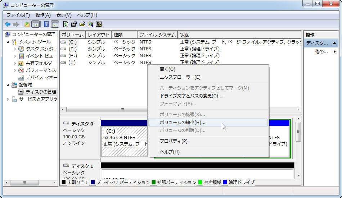Select コンピューターの管理 root tree node
The width and height of the screenshot is (342, 198).
(x=33, y=34)
